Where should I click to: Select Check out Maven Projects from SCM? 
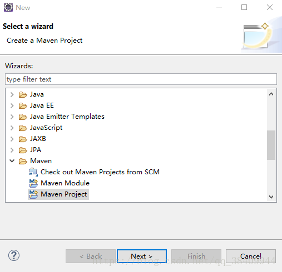(x=100, y=172)
